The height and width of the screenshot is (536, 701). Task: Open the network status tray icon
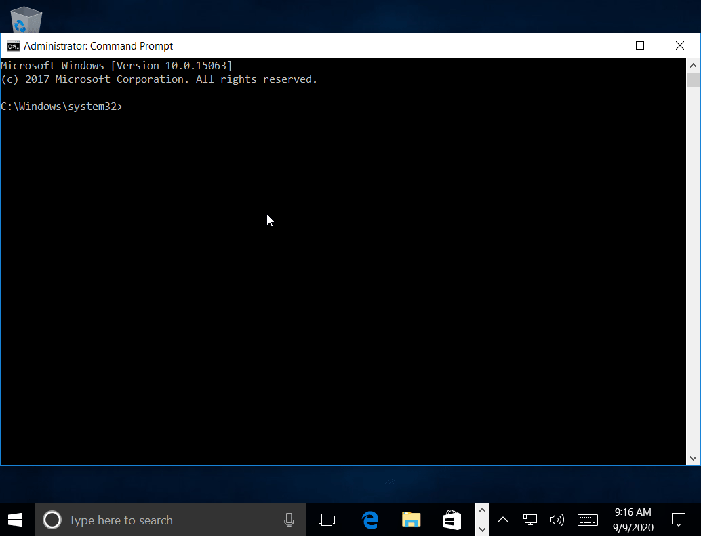tap(529, 520)
